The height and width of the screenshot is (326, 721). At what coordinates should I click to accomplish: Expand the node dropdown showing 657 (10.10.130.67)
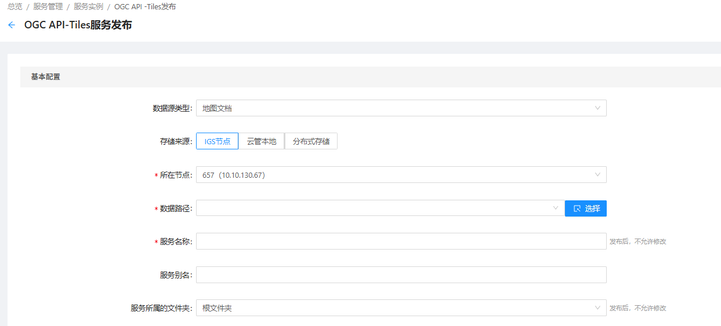pyautogui.click(x=394, y=175)
